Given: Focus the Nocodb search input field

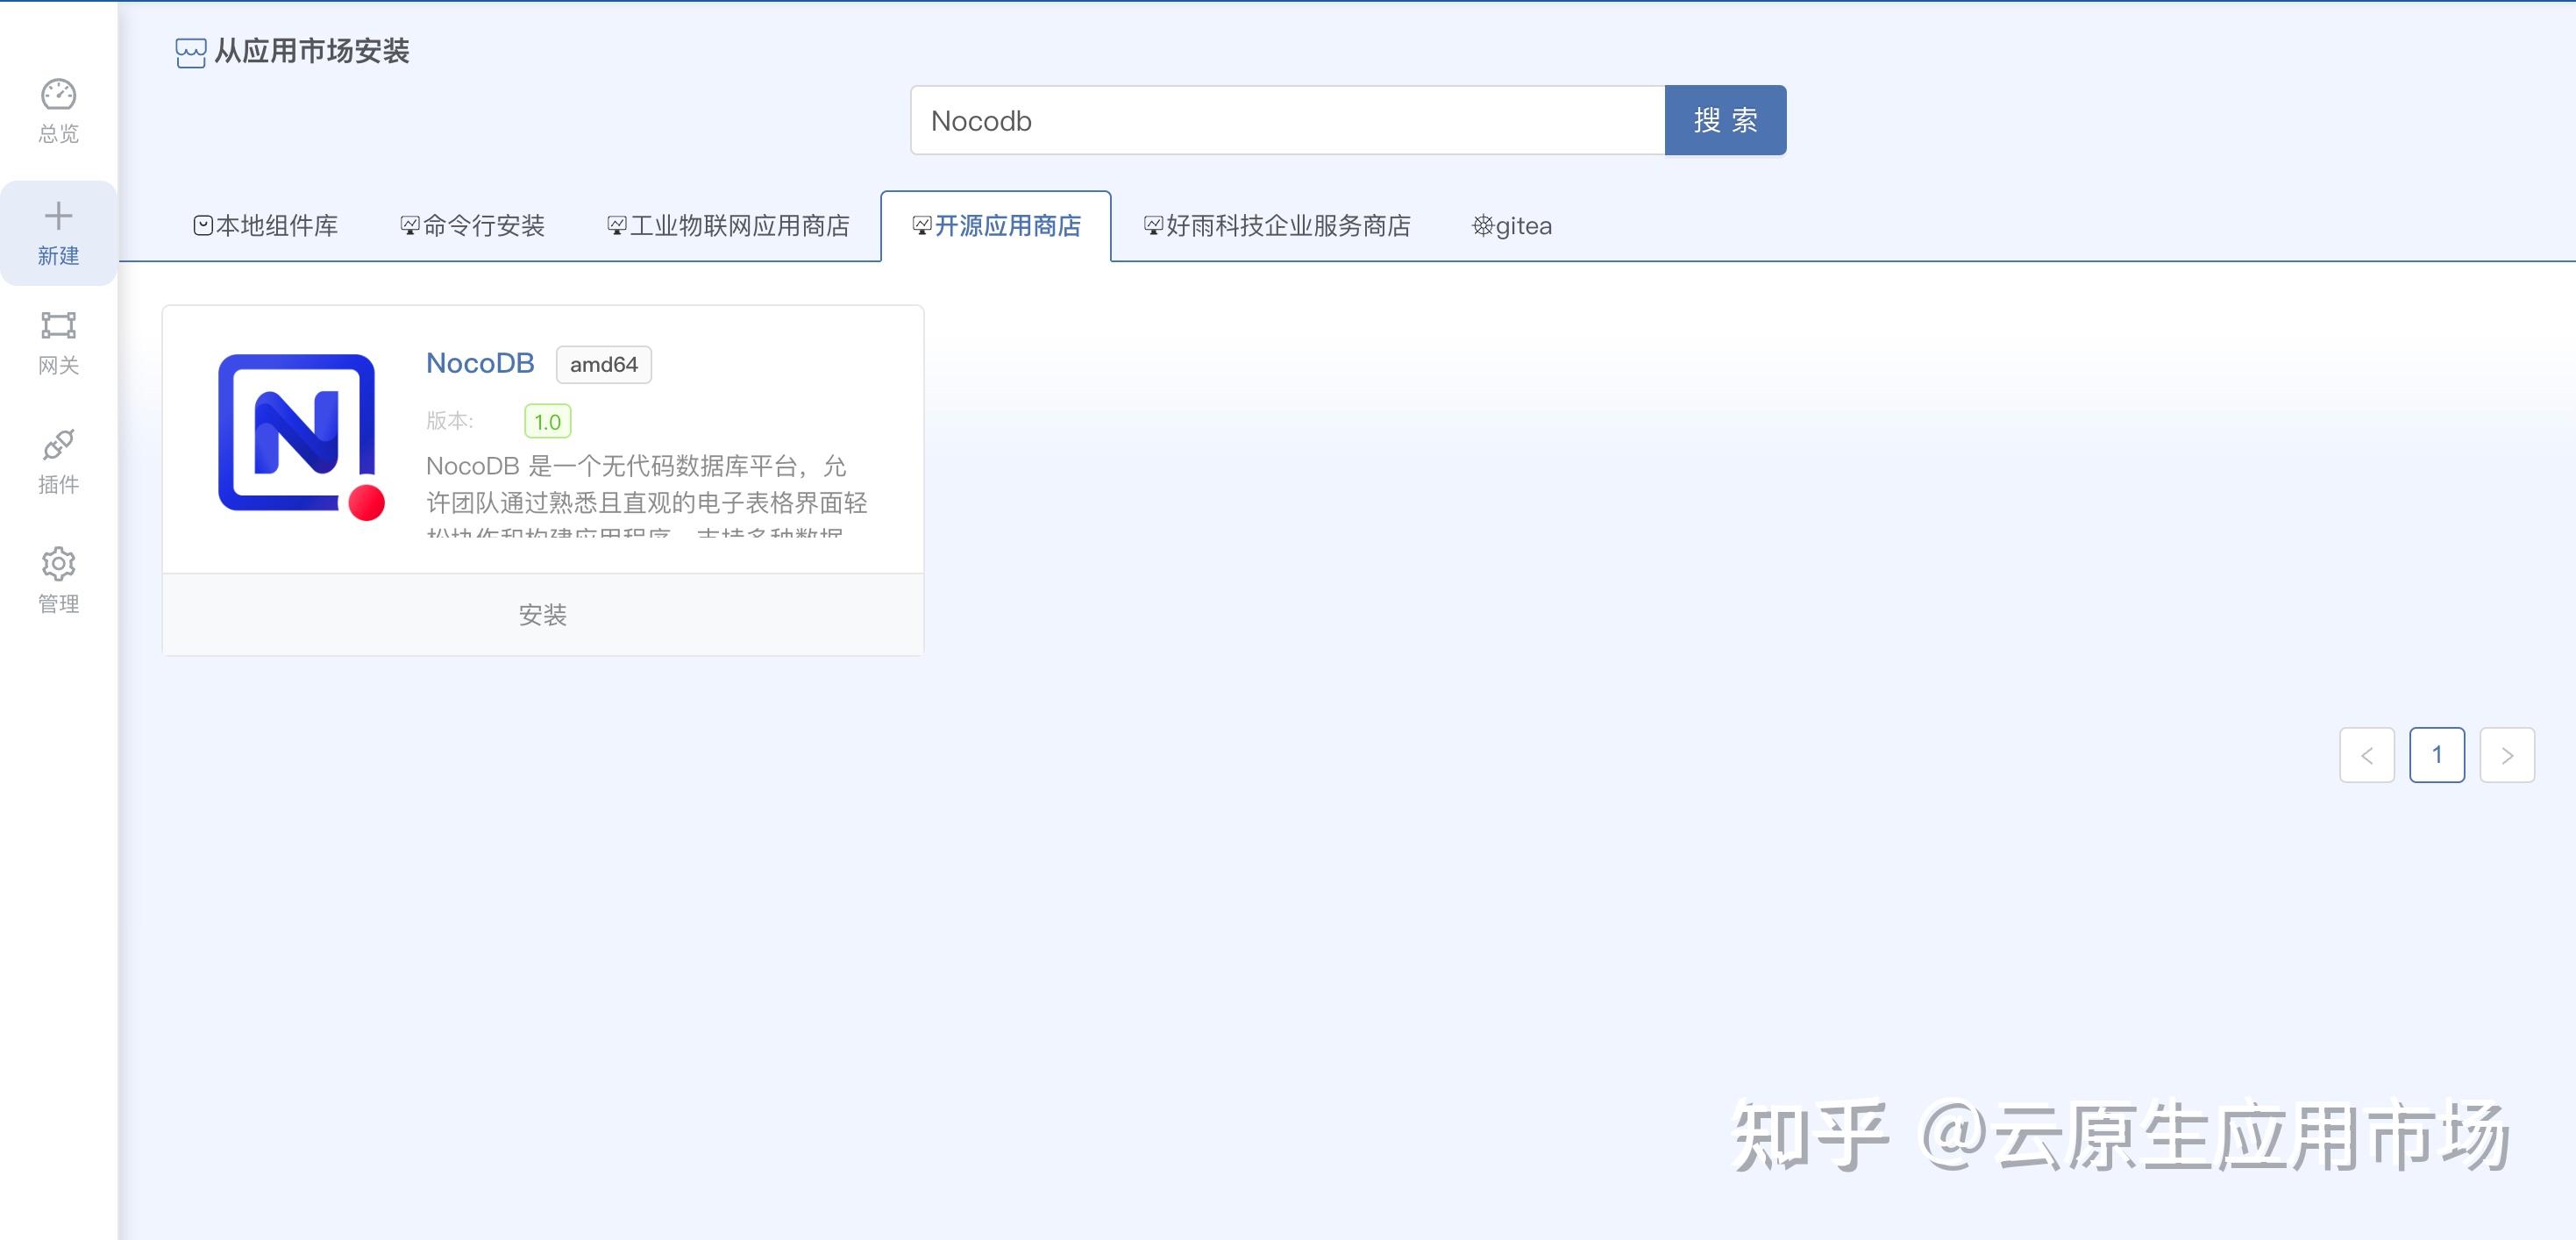Looking at the screenshot, I should pyautogui.click(x=1286, y=121).
